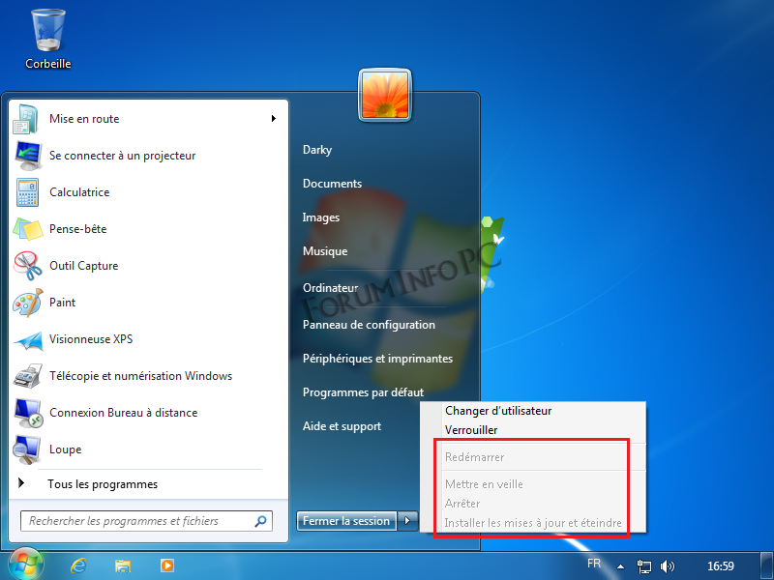Click the Télécopie et numérisation fax icon
The height and width of the screenshot is (580, 774).
28,376
